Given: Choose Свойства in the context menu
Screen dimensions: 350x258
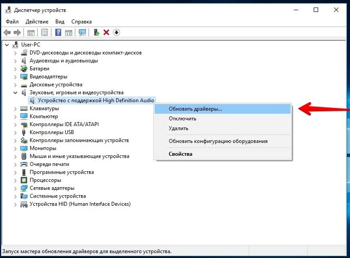Looking at the screenshot, I should (180, 154).
